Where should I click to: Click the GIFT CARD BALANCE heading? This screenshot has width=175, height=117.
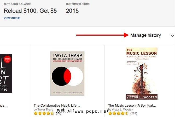pos(18,4)
